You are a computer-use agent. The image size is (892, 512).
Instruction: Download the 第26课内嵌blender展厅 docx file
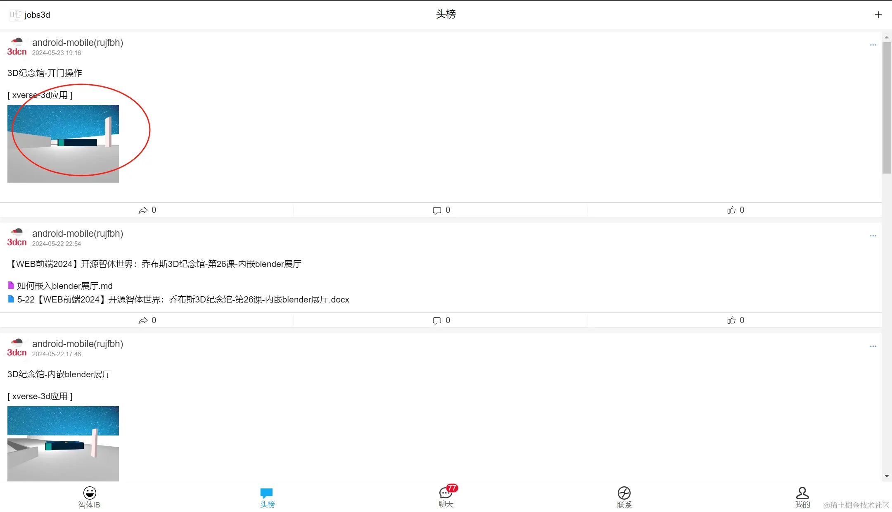pyautogui.click(x=183, y=299)
